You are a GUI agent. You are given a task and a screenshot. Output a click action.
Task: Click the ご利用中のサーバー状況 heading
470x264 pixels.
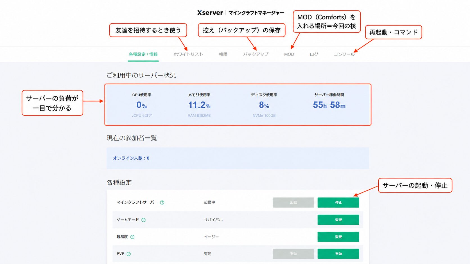pos(141,75)
